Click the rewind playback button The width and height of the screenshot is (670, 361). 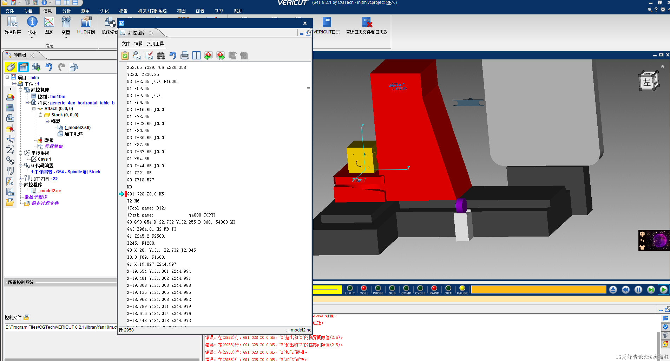pyautogui.click(x=625, y=290)
